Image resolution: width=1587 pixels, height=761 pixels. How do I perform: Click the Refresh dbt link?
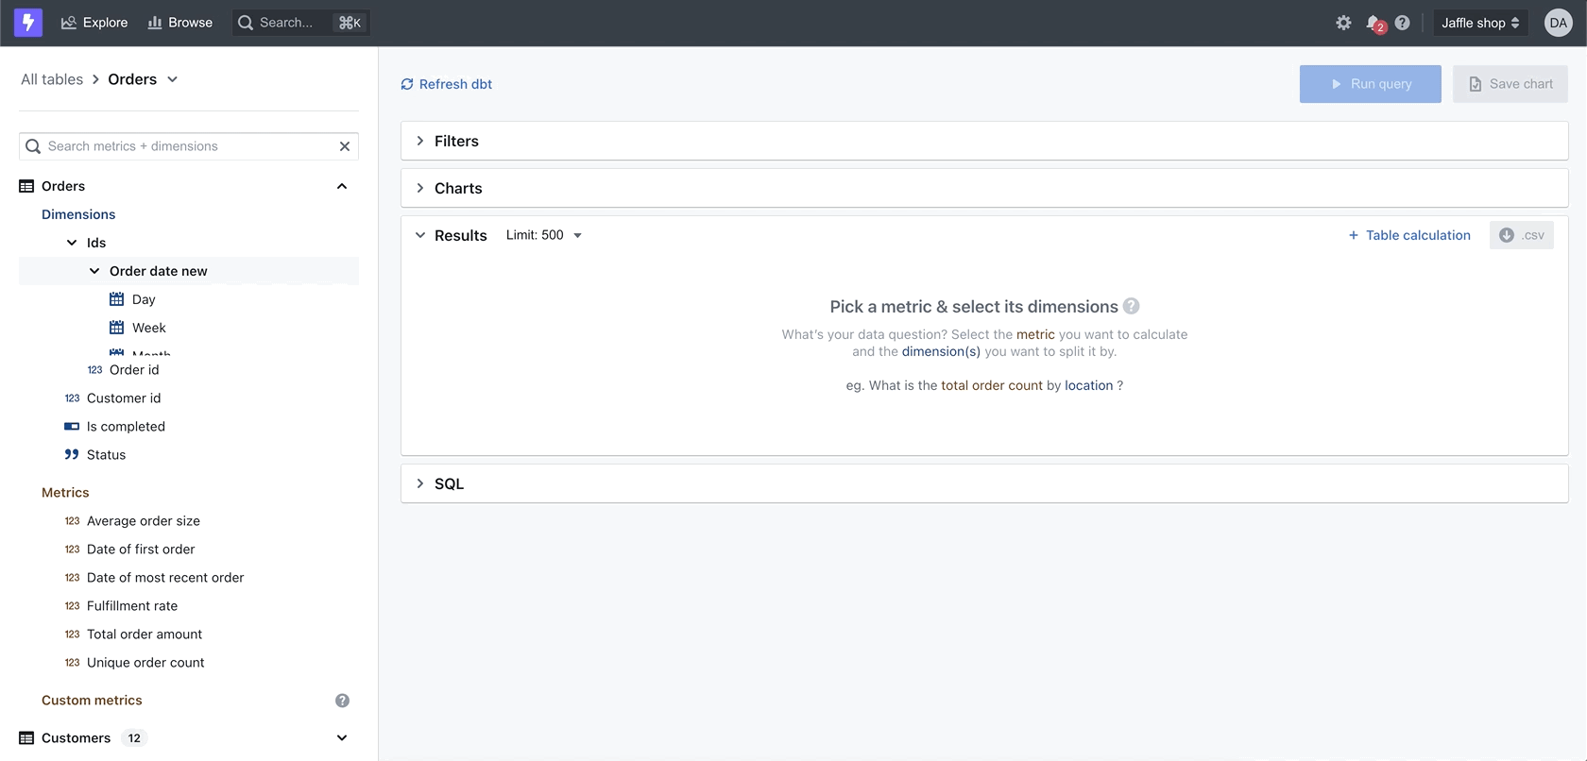click(447, 84)
